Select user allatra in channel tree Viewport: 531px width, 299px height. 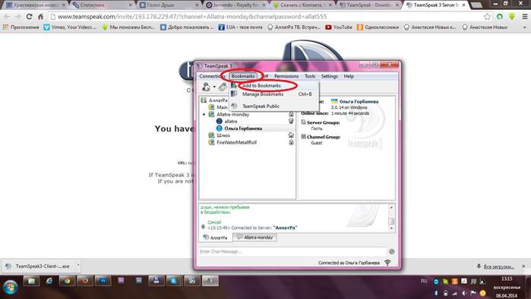231,122
